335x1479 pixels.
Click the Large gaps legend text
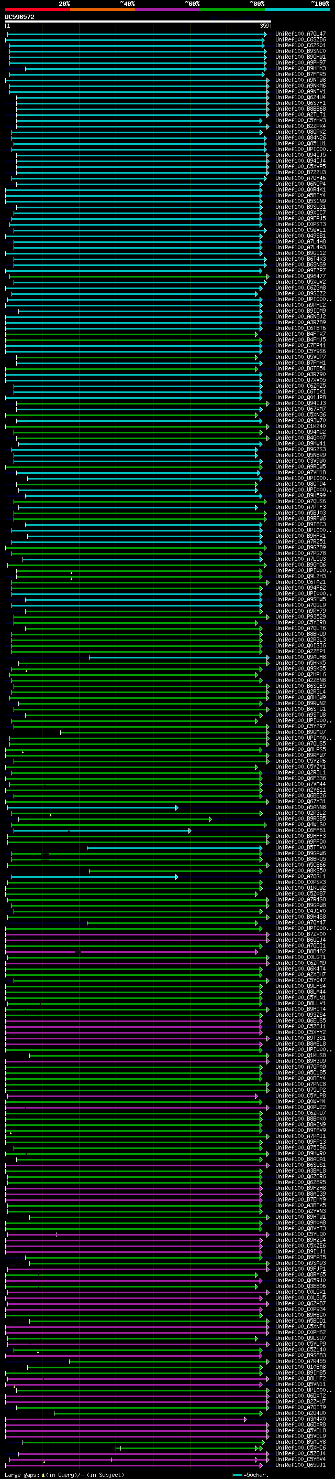click(64, 1474)
